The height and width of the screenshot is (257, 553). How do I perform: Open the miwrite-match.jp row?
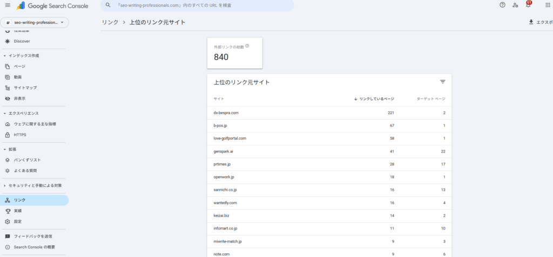329,241
